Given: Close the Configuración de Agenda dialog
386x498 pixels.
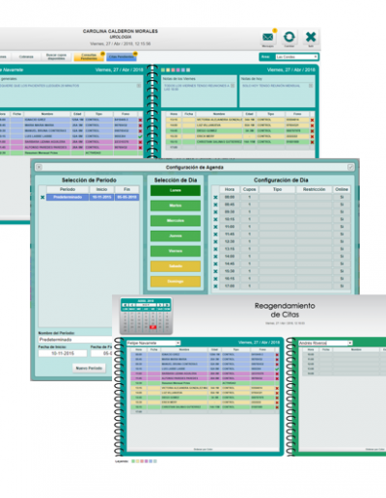Looking at the screenshot, I should pos(39,167).
